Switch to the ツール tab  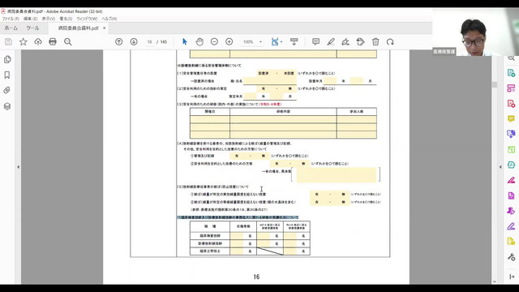click(32, 28)
